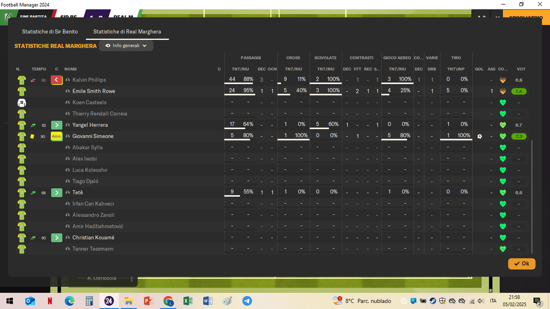Click the STATISTICHE REAL MARGHERA heading
This screenshot has width=550, height=309.
[x=55, y=46]
